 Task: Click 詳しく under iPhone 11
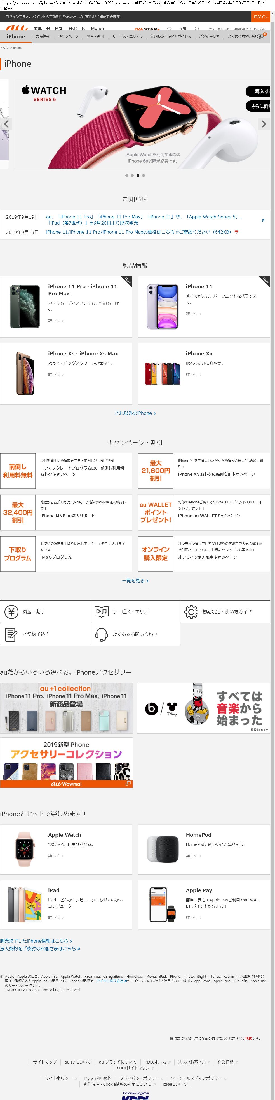pyautogui.click(x=193, y=314)
